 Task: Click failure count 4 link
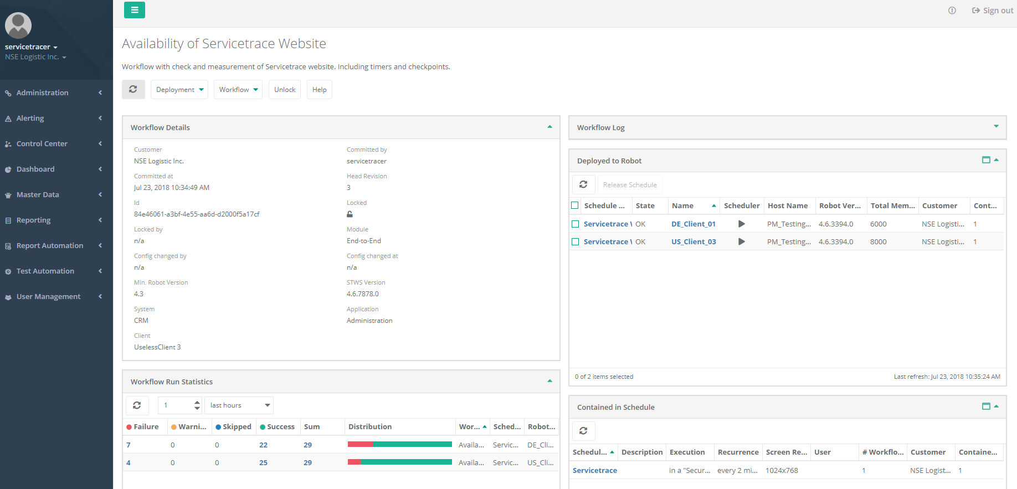point(129,462)
